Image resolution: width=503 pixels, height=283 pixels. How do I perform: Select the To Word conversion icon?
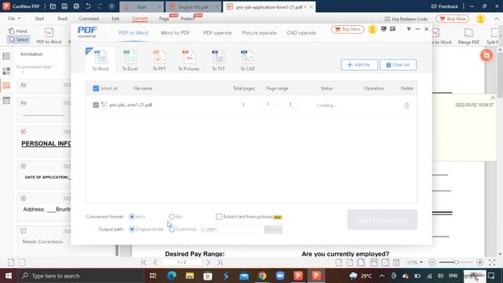click(x=101, y=60)
